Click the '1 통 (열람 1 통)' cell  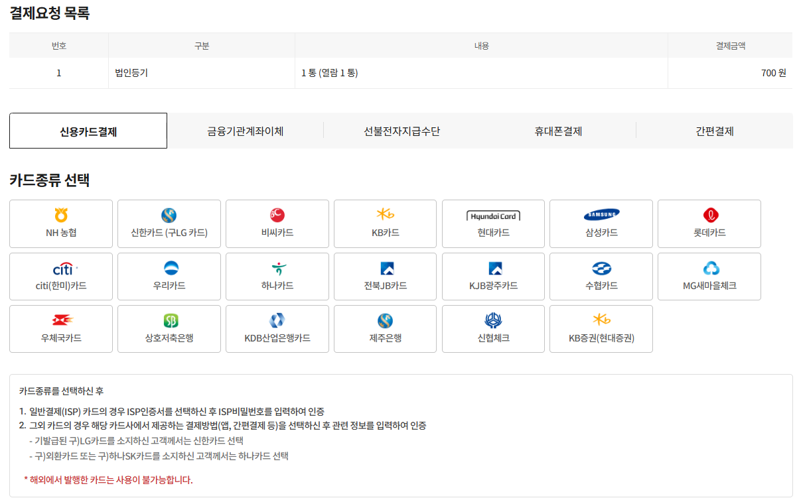tap(481, 73)
